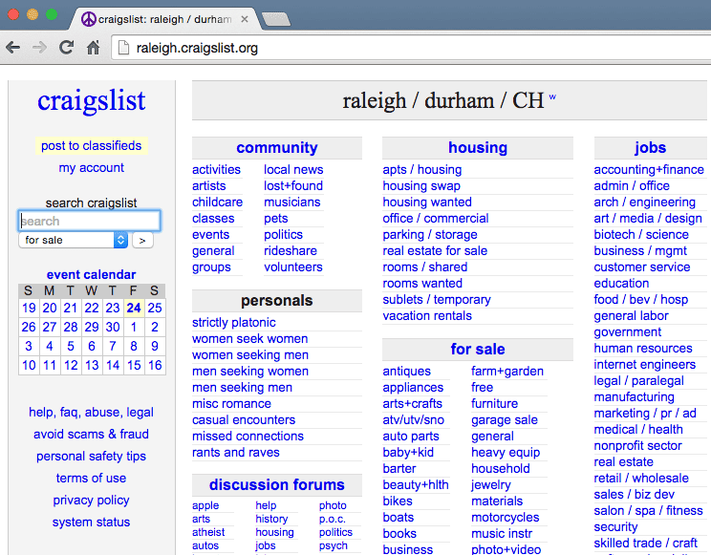Image resolution: width=711 pixels, height=555 pixels.
Task: Click the address bar URL
Action: (197, 48)
